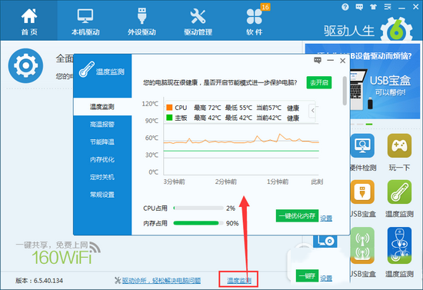Open the 驱动诊所 link at bottom

point(161,281)
